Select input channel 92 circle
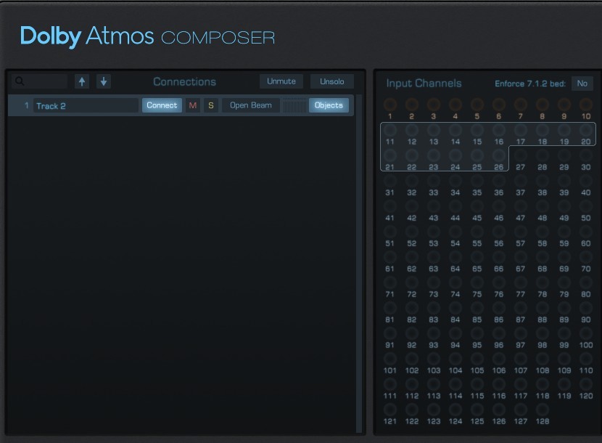Screen dimensions: 602x443 [x=411, y=333]
